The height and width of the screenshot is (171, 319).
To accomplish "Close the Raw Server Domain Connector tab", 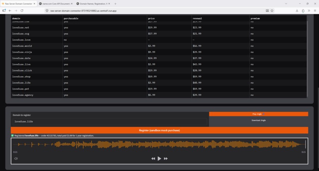I will (34, 4).
